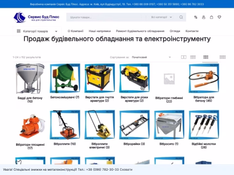Click the Продаж будівельного обладнання page heading

[117, 39]
